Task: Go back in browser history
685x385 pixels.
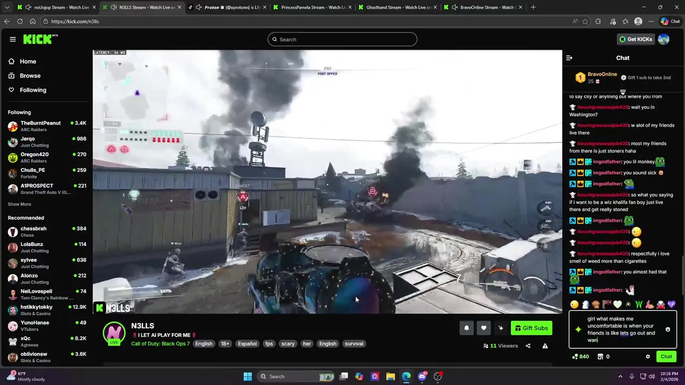Action: pos(7,21)
